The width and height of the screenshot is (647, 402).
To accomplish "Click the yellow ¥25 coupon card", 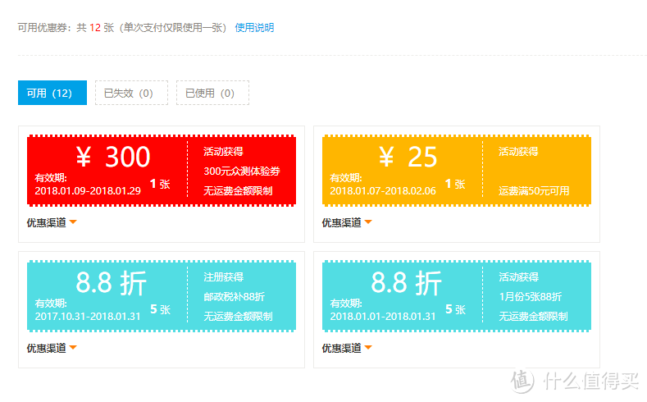I will click(x=457, y=171).
